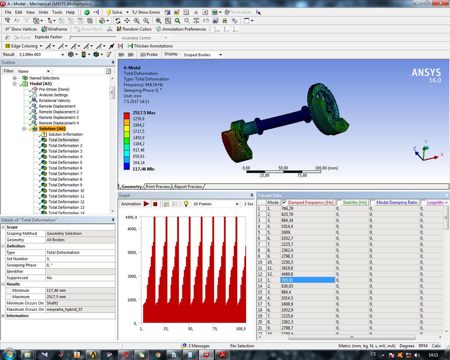
Task: Collapse the Scope details section
Action: (x=3, y=227)
